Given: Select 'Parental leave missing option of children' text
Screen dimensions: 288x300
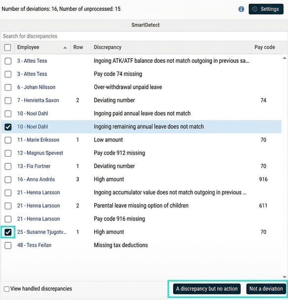Looking at the screenshot, I should click(141, 206).
